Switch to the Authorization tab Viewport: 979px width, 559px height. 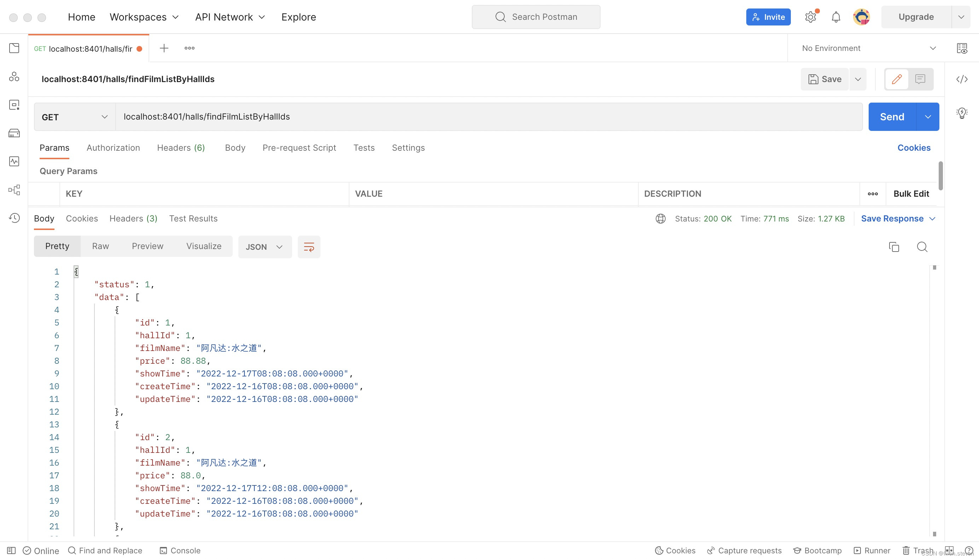click(x=113, y=148)
